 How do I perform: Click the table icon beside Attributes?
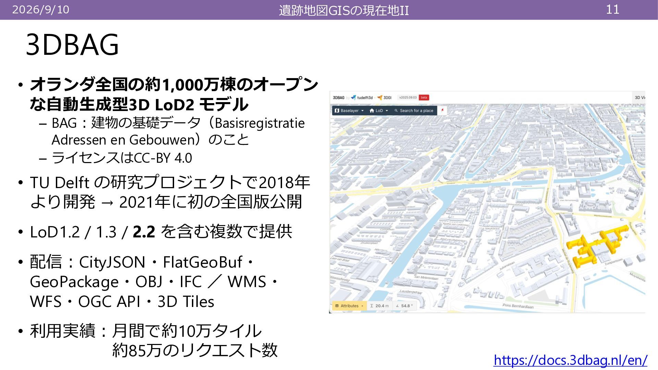point(337,306)
